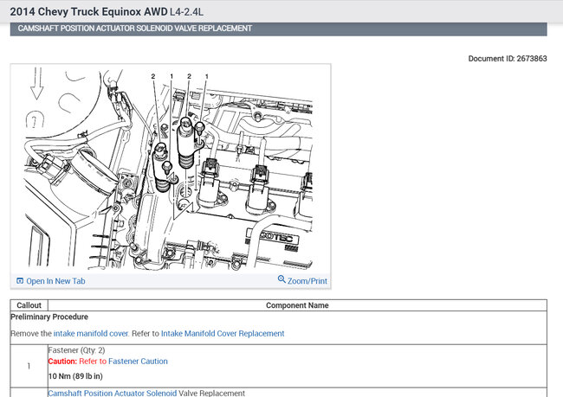Click the engine diagram thumbnail
This screenshot has width=563, height=397.
[169, 169]
